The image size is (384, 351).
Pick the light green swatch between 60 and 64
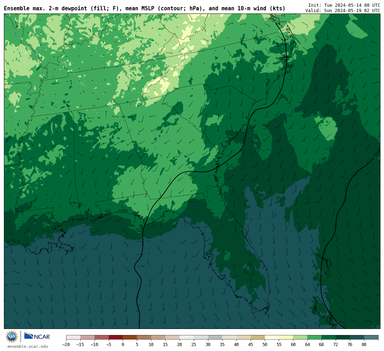click(x=300, y=337)
